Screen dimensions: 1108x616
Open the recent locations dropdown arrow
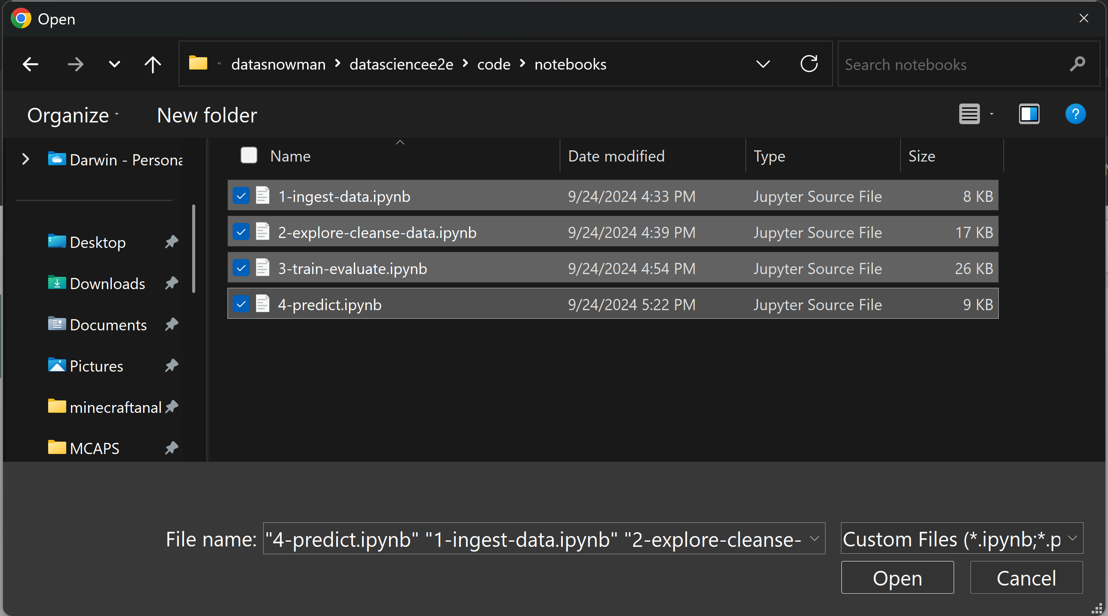(114, 64)
